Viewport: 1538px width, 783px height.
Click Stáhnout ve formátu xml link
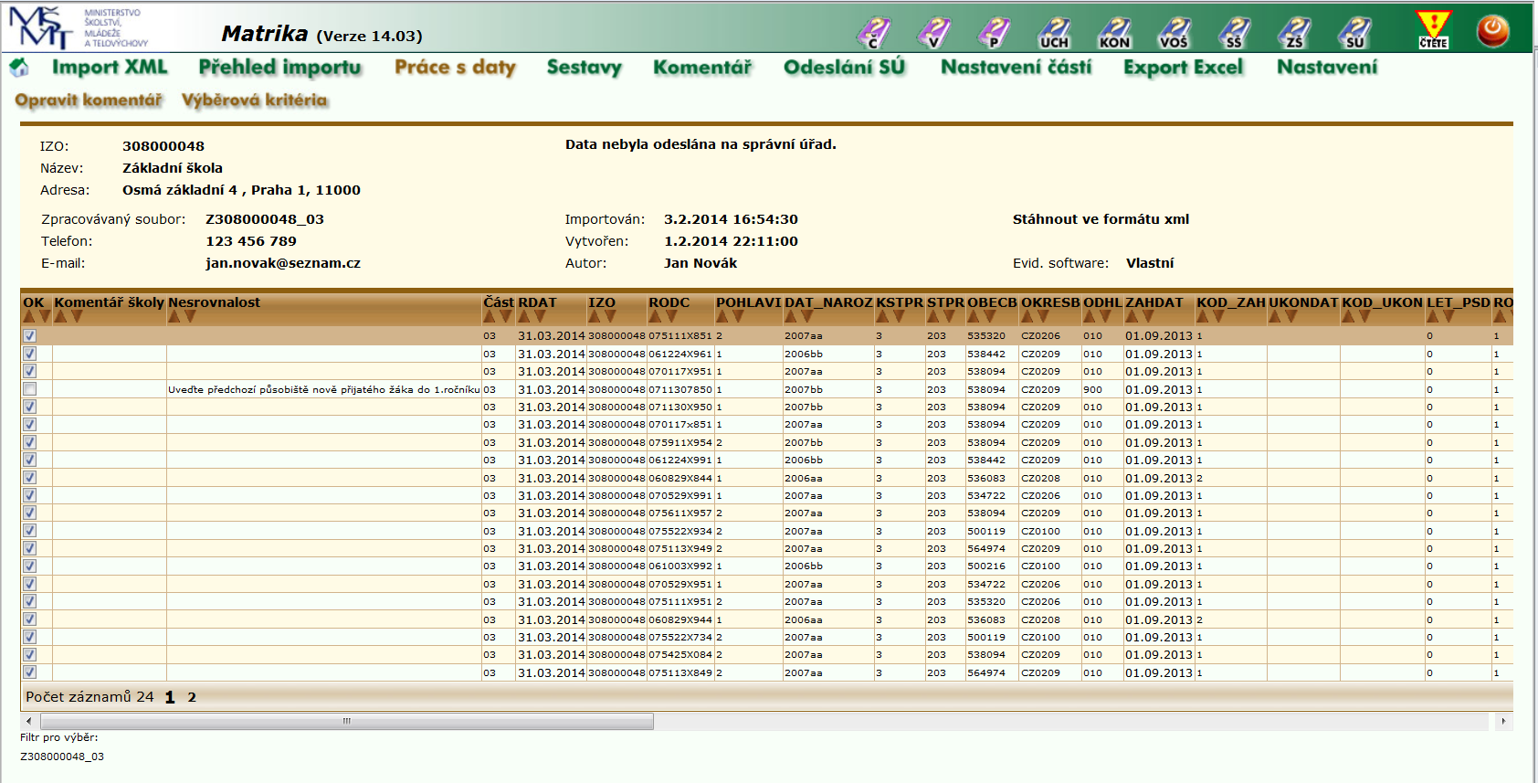click(1101, 219)
